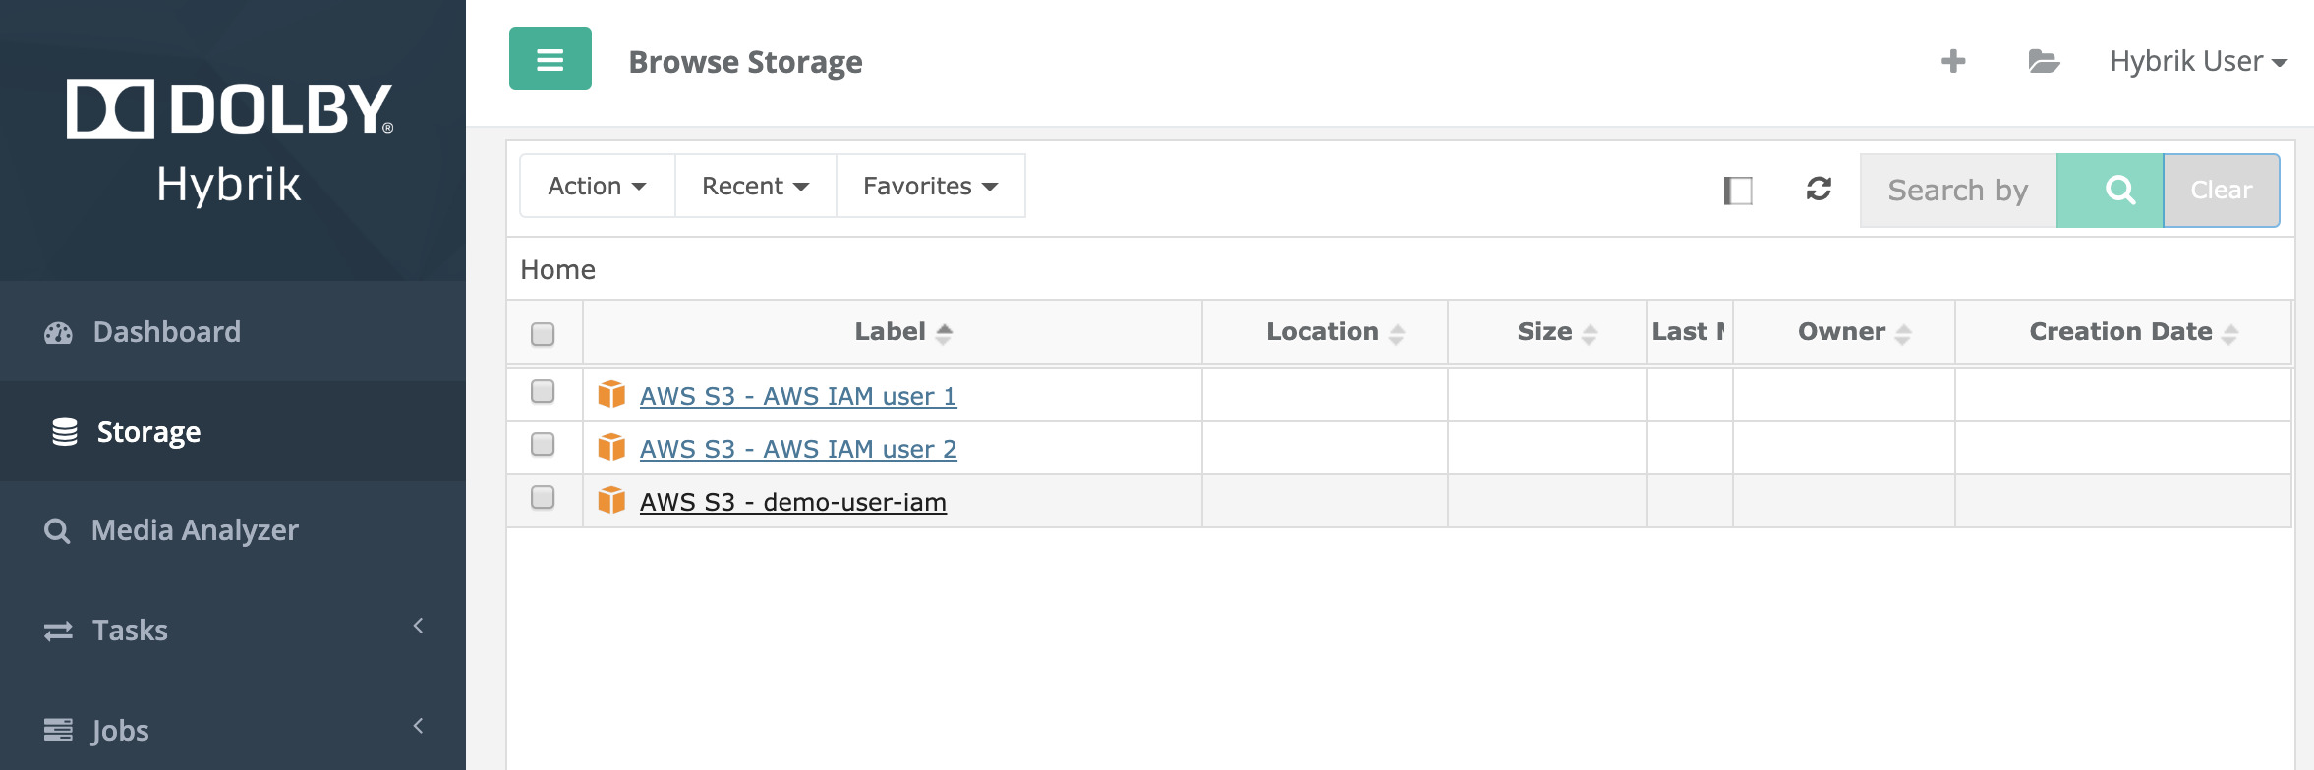Focus the Search by input field
This screenshot has width=2314, height=770.
click(x=1958, y=190)
